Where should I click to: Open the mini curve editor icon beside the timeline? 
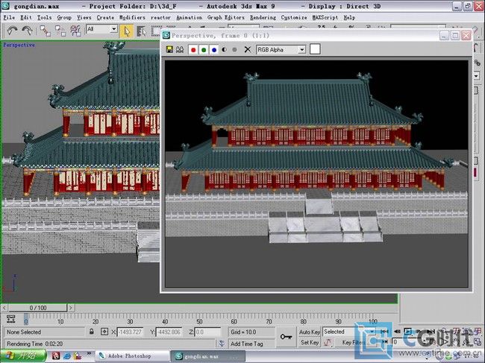pos(11,319)
